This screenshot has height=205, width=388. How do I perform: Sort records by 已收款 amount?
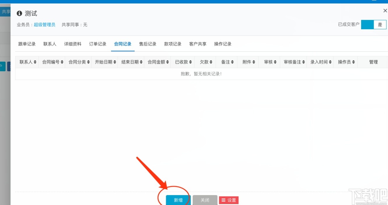tap(191, 62)
